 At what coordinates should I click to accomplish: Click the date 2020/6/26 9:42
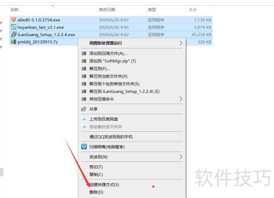click(113, 34)
